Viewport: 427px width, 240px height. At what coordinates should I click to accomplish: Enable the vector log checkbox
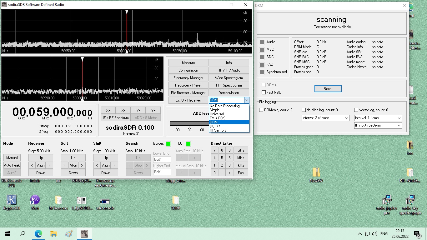click(356, 110)
